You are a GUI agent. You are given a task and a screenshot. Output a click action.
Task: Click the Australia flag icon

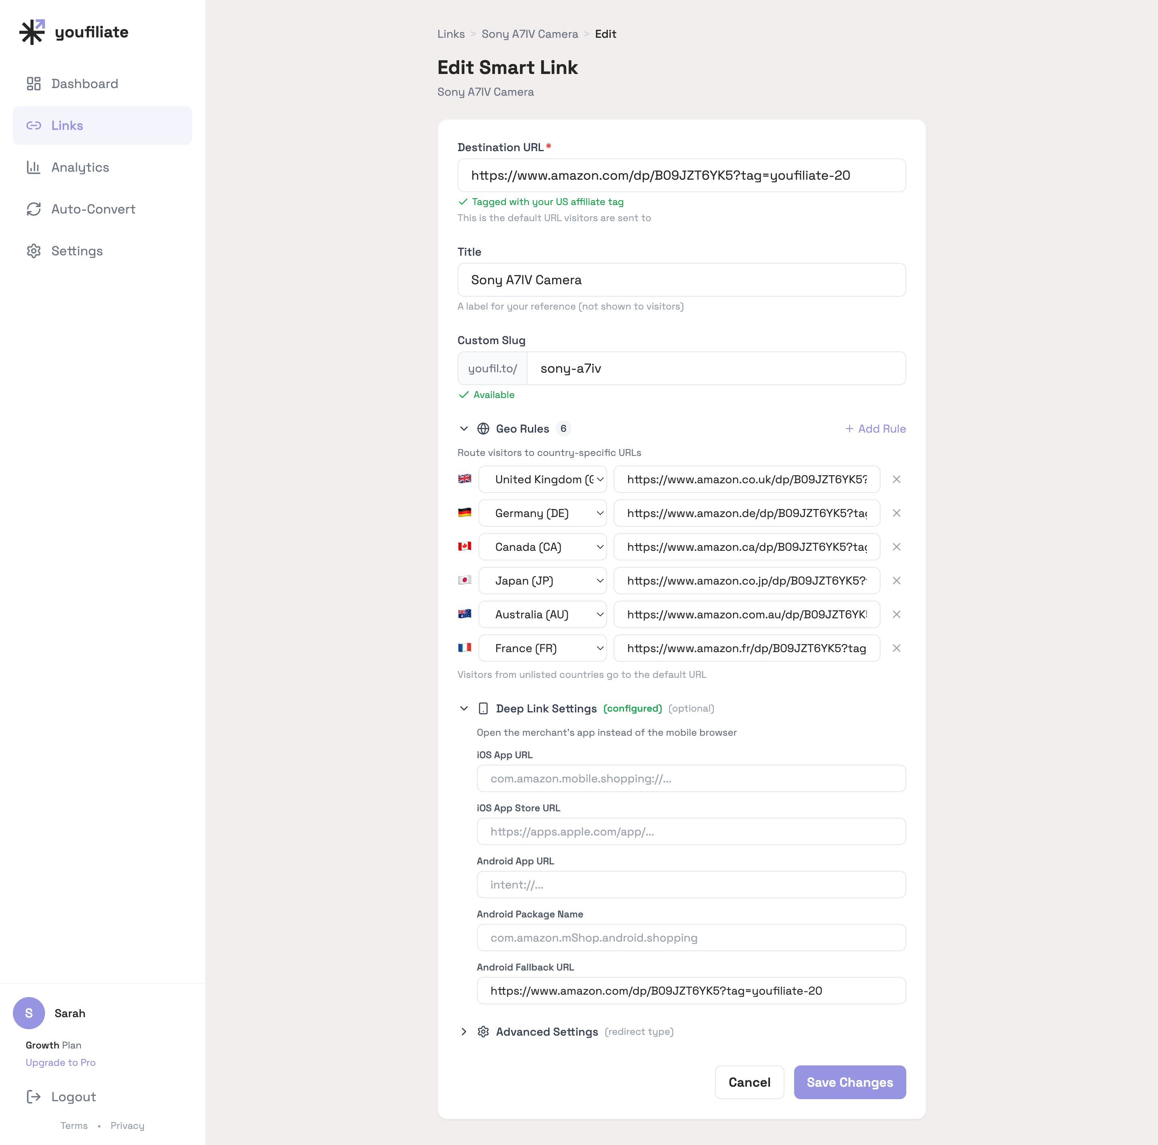pyautogui.click(x=464, y=614)
